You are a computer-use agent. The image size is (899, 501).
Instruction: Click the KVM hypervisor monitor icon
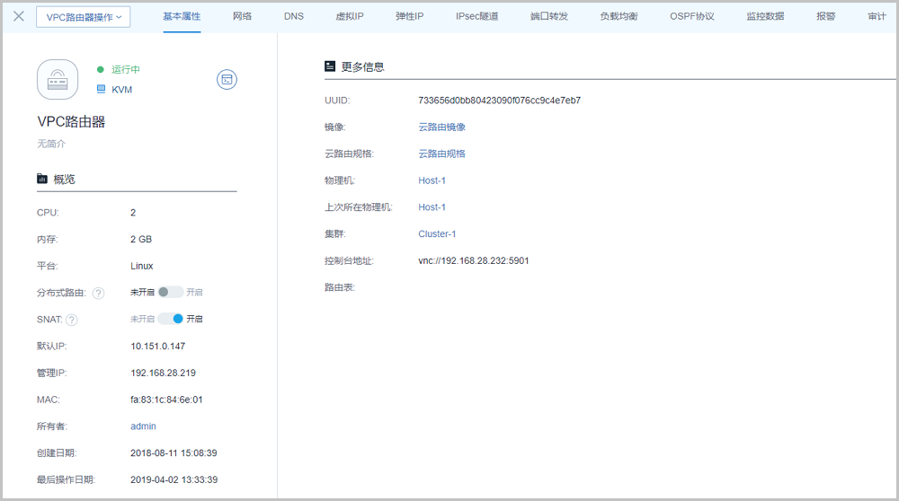[102, 90]
